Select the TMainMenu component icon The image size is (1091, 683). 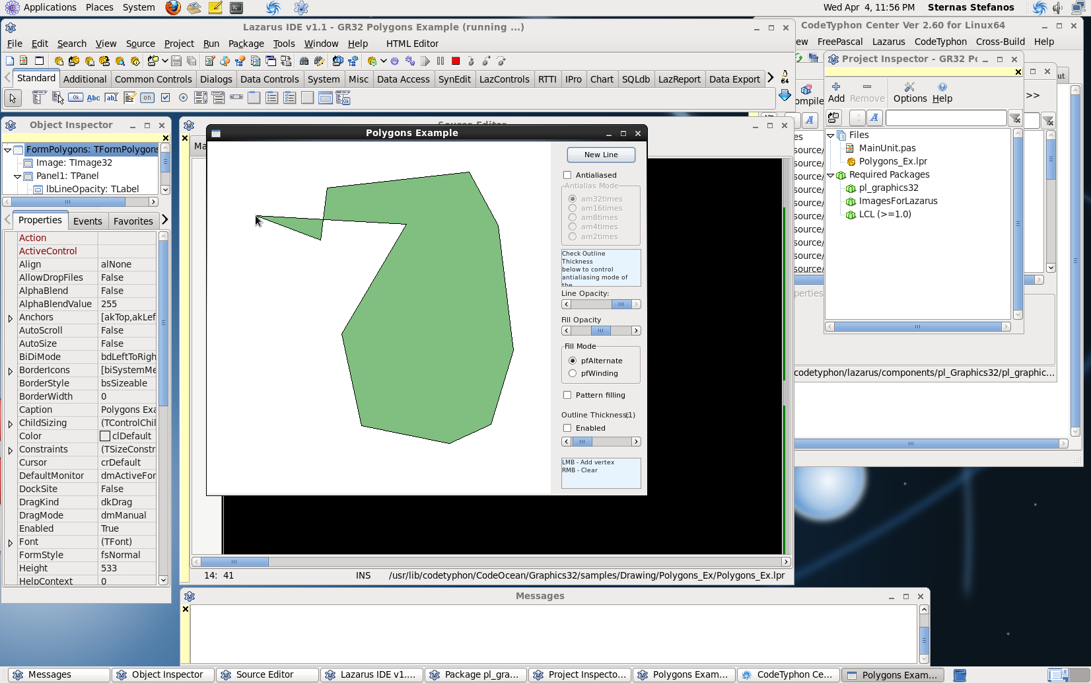pos(38,98)
